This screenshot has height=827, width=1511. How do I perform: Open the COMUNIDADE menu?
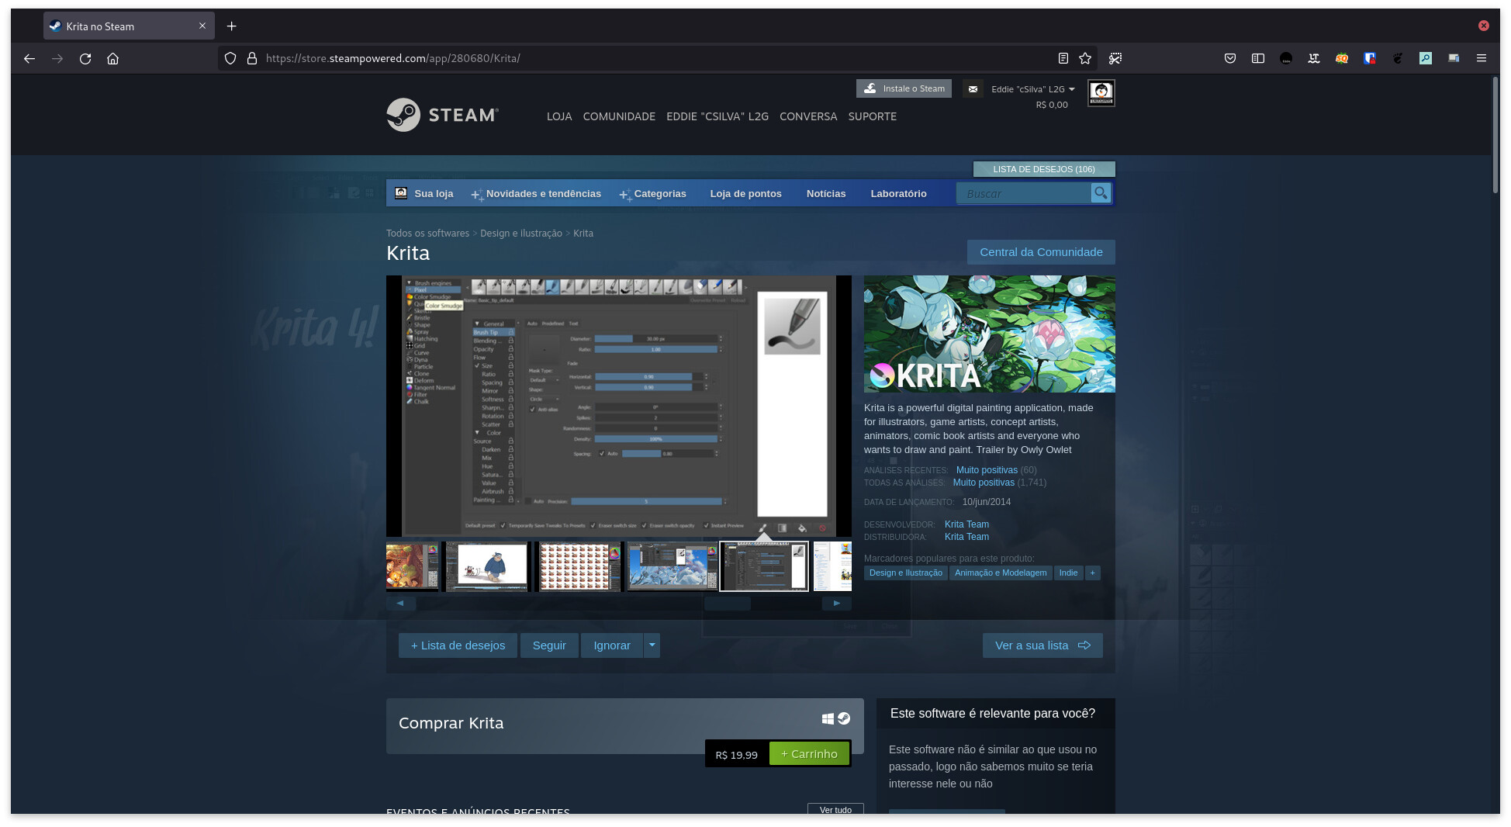point(619,116)
